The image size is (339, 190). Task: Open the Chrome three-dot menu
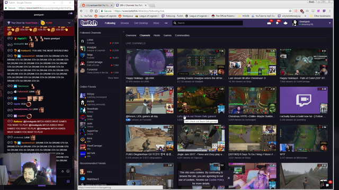tap(330, 11)
